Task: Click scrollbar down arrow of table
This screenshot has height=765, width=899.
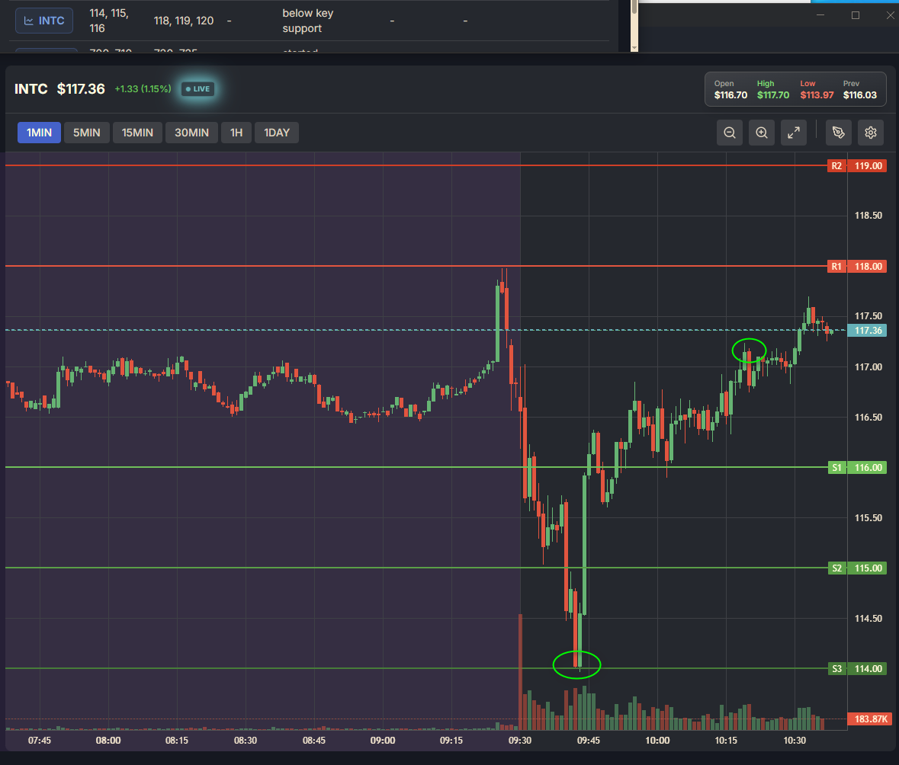Action: (x=634, y=48)
